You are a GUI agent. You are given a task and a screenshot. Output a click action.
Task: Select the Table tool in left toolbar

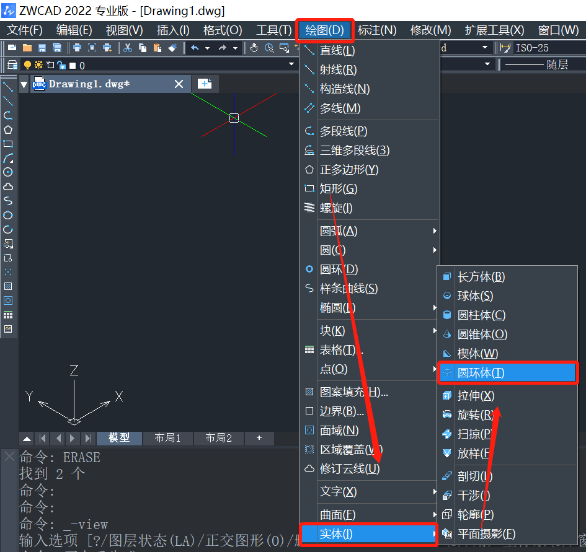pyautogui.click(x=8, y=315)
